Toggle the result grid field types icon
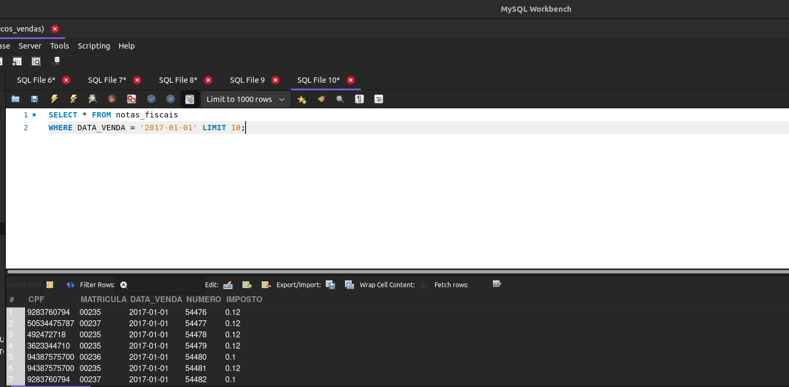 [50, 285]
